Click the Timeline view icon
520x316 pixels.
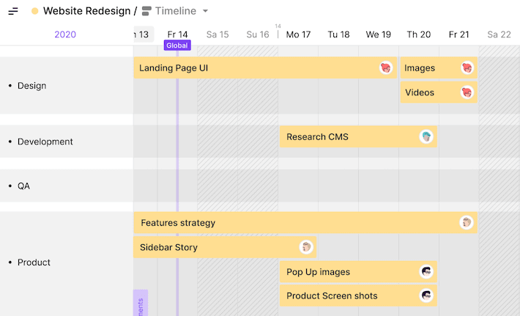[146, 11]
